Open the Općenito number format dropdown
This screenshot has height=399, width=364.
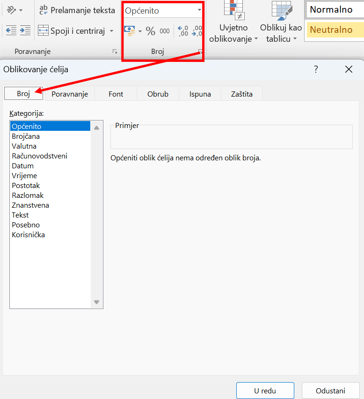[x=200, y=10]
